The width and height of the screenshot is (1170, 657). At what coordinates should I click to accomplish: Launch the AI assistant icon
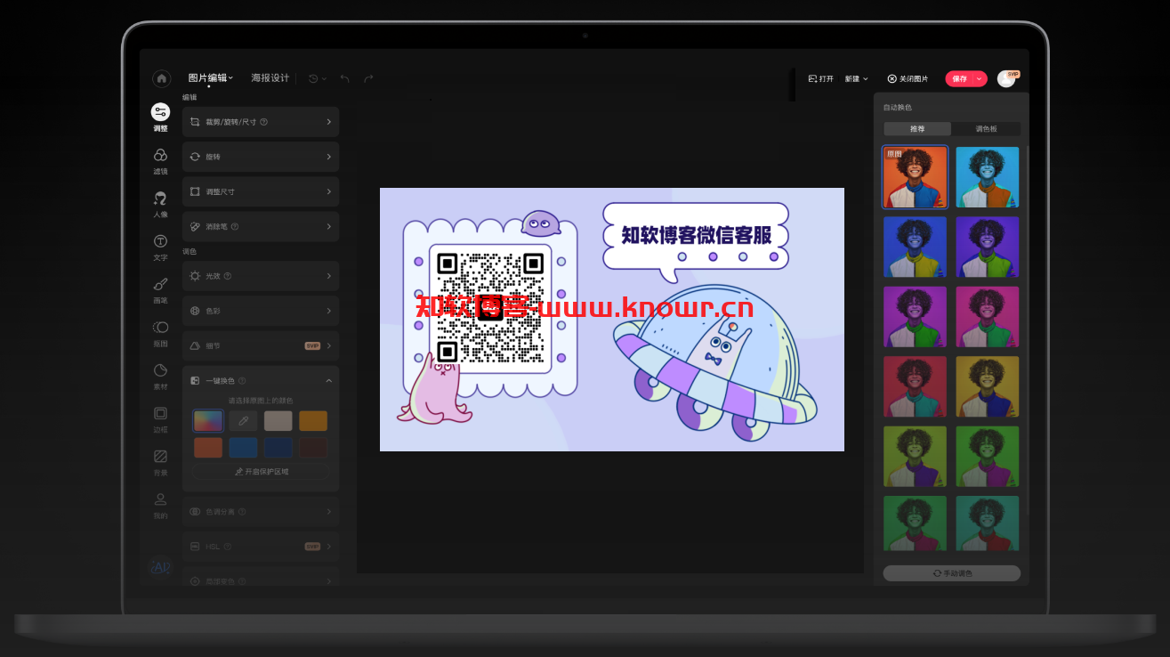click(x=160, y=567)
